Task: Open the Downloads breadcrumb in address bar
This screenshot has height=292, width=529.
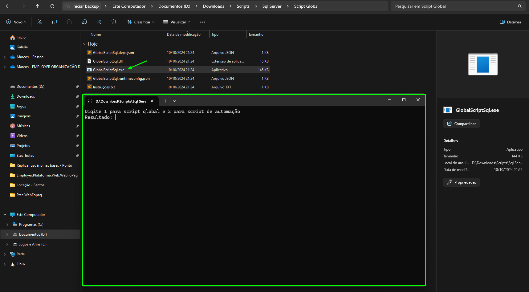Action: [x=214, y=6]
